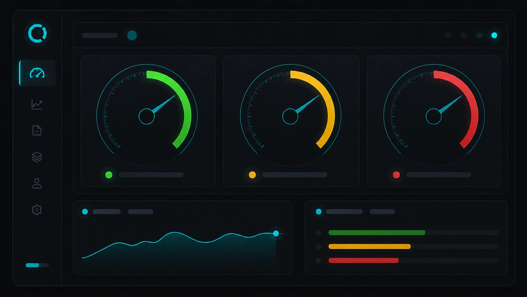Viewport: 527px width, 297px height.
Task: Click the cyan dot in line chart header
Action: point(85,211)
